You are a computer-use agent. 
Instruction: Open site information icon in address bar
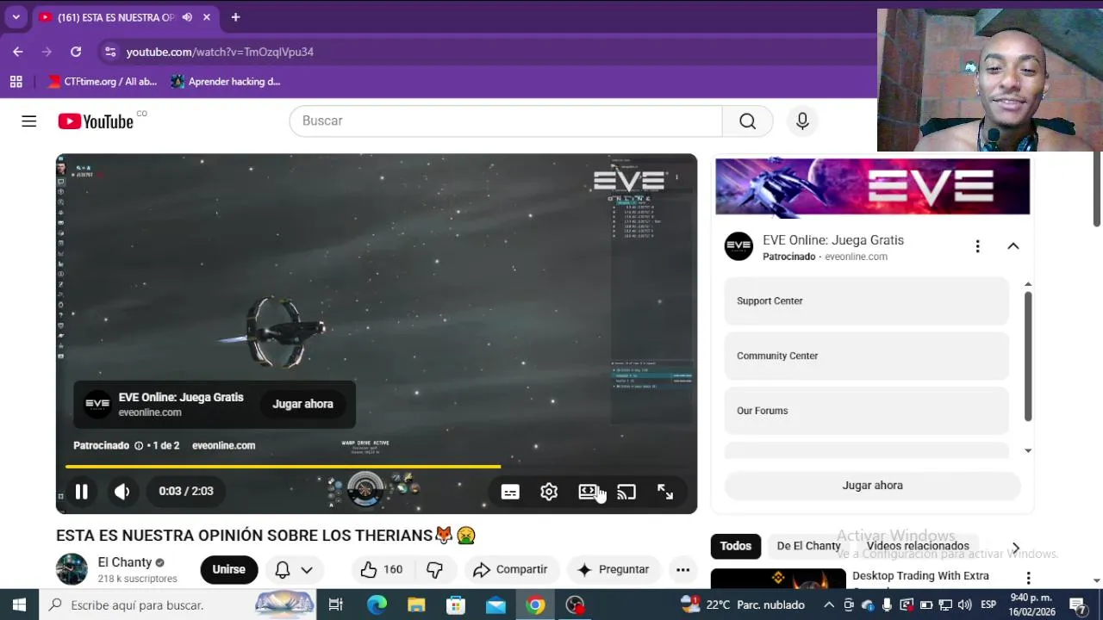(110, 52)
